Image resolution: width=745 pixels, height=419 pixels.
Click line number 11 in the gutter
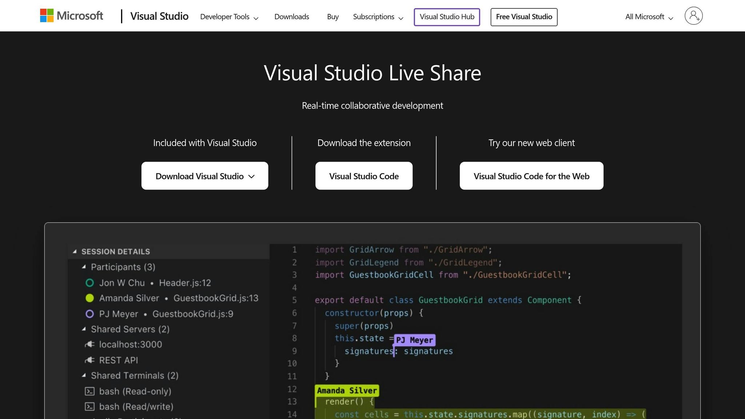click(x=292, y=376)
